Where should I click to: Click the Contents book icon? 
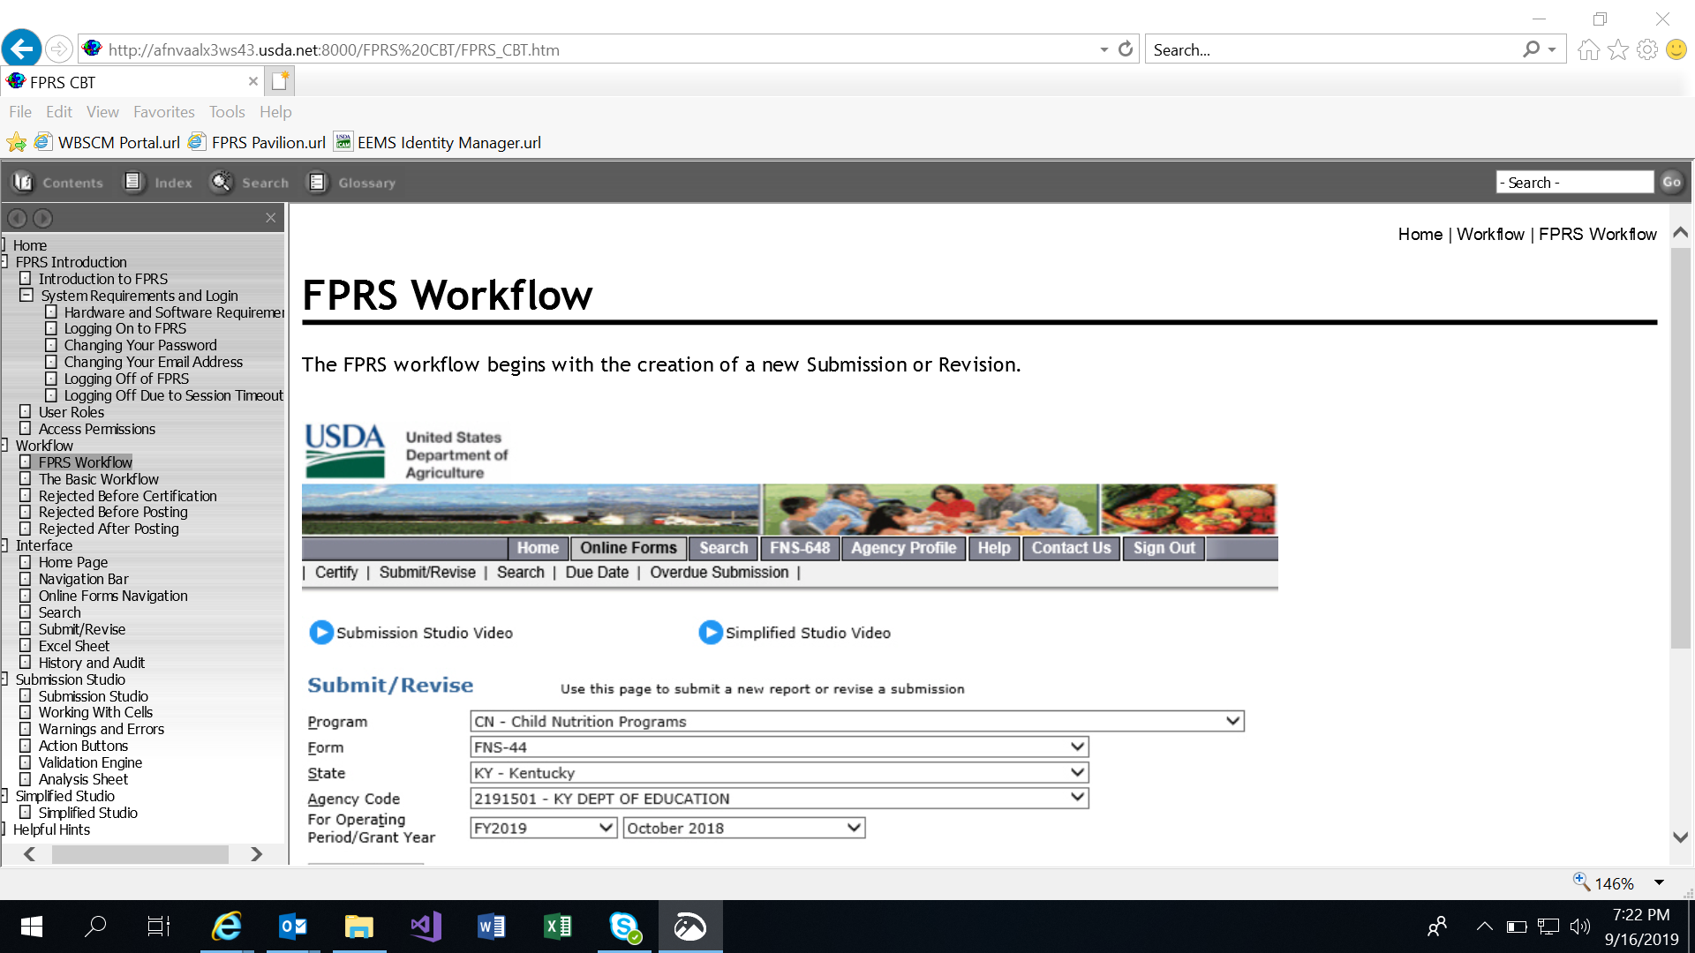23,183
